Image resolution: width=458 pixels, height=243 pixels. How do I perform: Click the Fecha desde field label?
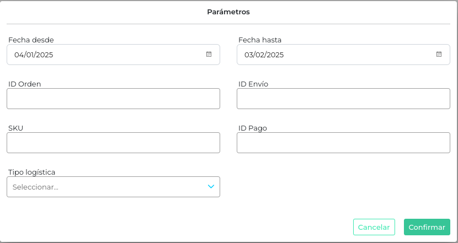(x=31, y=40)
